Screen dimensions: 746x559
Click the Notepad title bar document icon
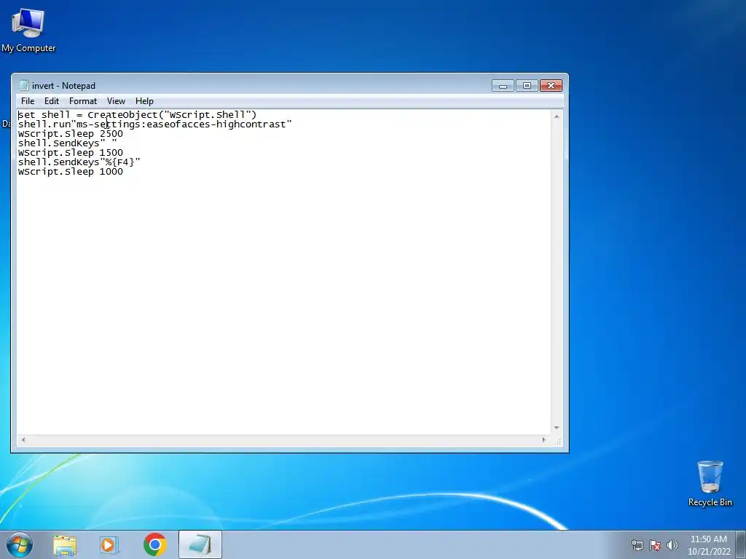[x=23, y=86]
